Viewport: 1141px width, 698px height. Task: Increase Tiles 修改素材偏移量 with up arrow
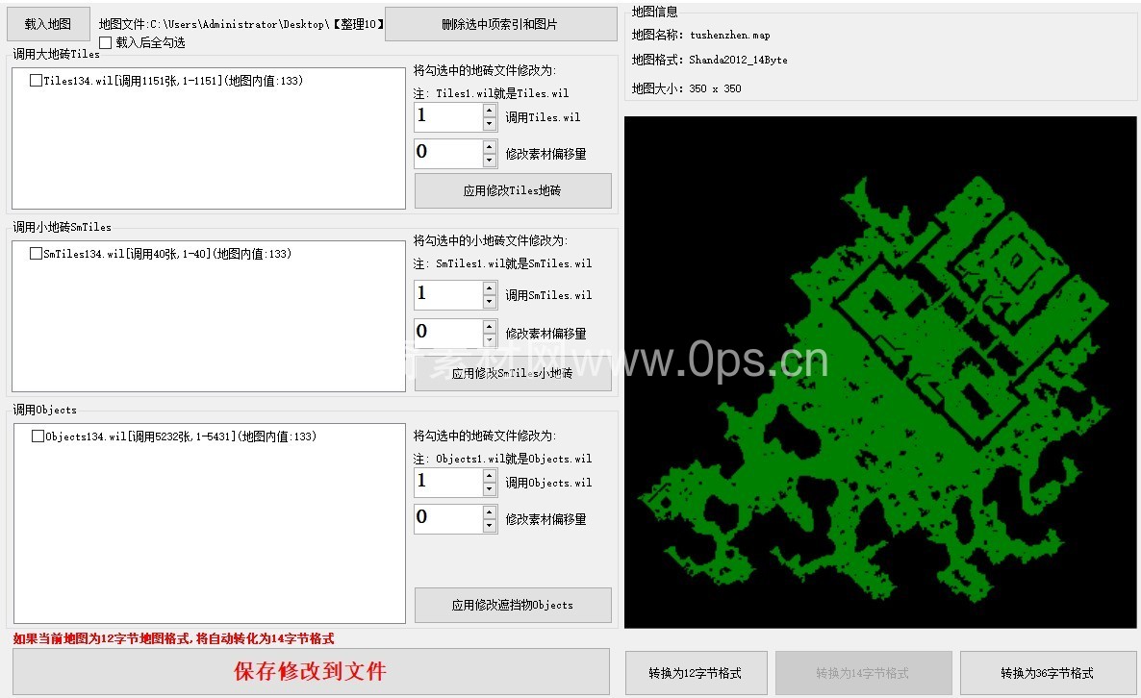pyautogui.click(x=490, y=147)
